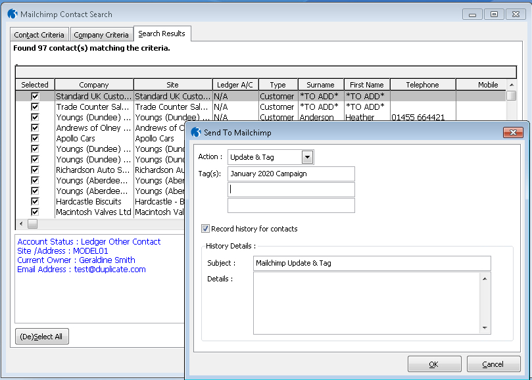The width and height of the screenshot is (532, 380).
Task: Click the Send To Mailchimp dialog logo icon
Action: [x=196, y=132]
